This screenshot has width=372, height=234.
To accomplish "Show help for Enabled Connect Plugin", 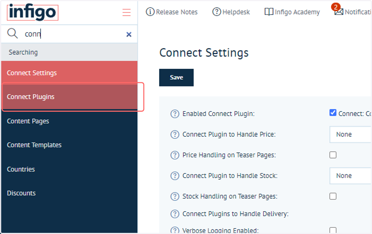I will [175, 114].
